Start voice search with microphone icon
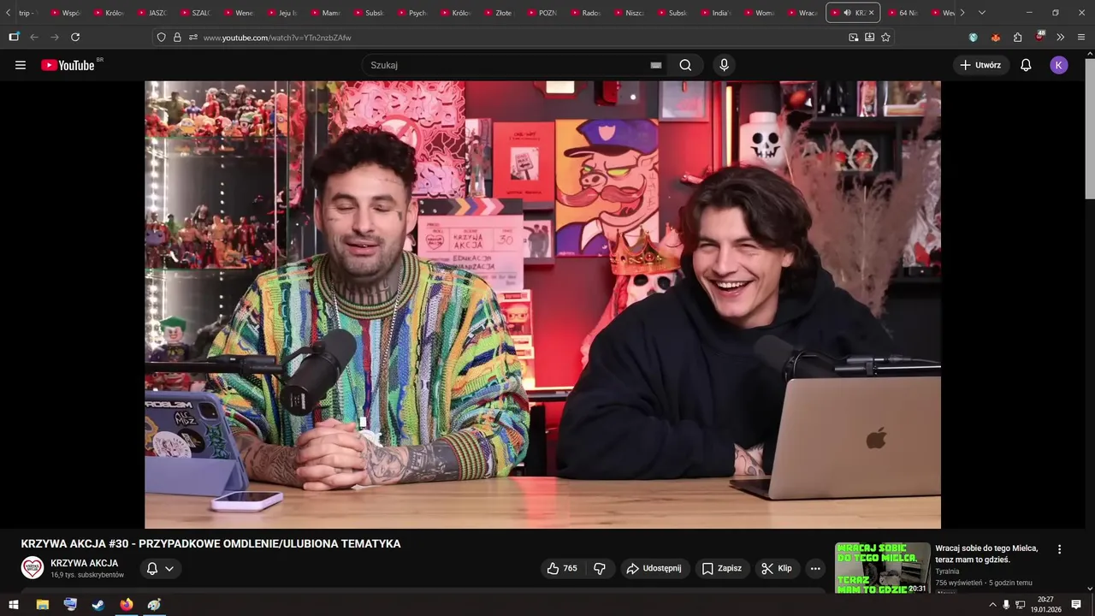Viewport: 1095px width, 616px height. click(x=725, y=65)
